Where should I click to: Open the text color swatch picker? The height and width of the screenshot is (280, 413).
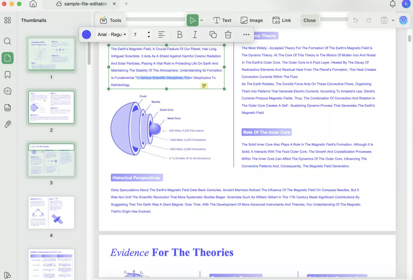coord(86,34)
